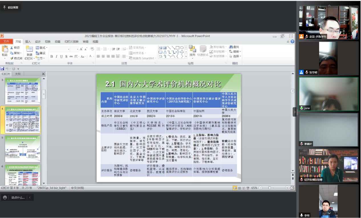
Task: Click the zoom slider in status bar
Action: [269, 188]
